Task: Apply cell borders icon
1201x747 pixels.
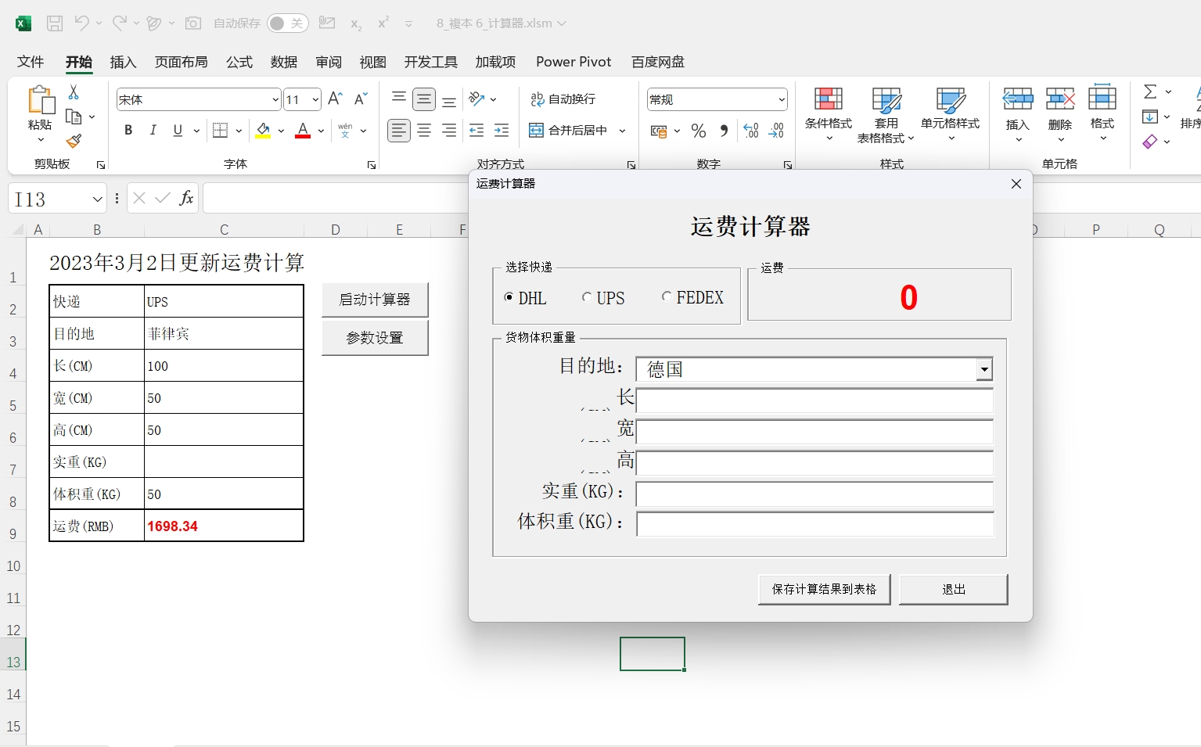Action: pos(221,131)
